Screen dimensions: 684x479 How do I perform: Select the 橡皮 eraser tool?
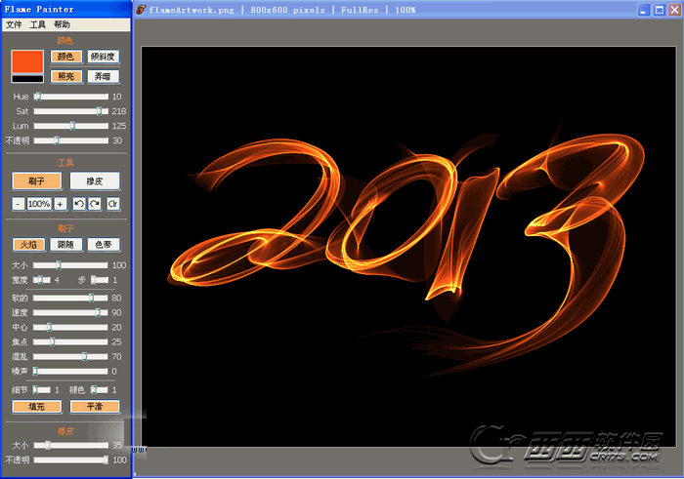95,181
